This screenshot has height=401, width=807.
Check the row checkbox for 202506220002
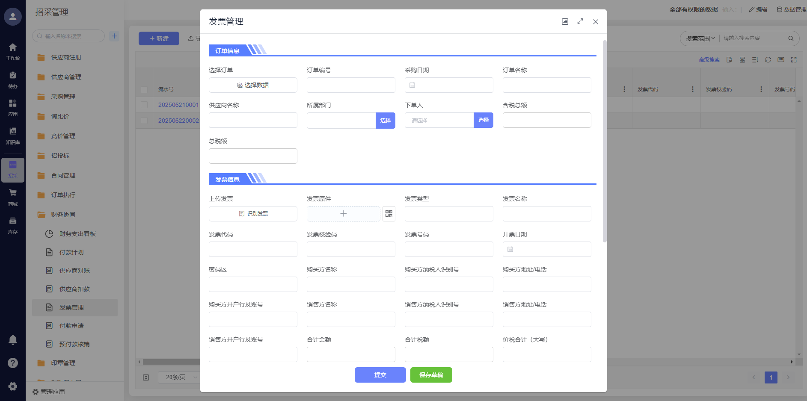pyautogui.click(x=144, y=121)
